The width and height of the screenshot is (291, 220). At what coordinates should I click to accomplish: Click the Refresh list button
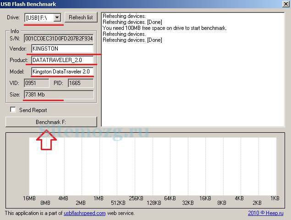tap(81, 17)
